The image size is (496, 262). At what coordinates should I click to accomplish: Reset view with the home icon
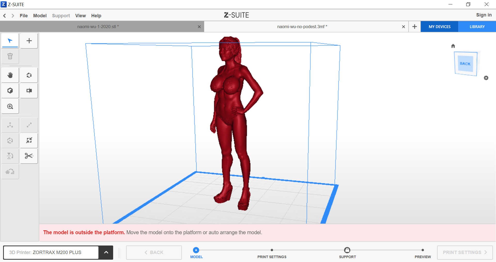click(453, 46)
